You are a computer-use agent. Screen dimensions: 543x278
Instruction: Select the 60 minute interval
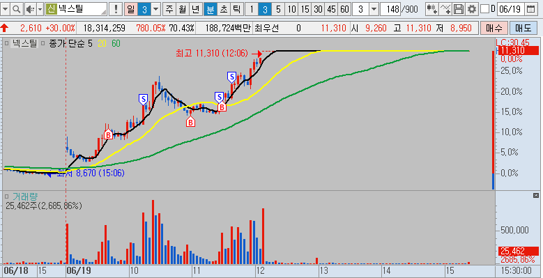(344, 9)
